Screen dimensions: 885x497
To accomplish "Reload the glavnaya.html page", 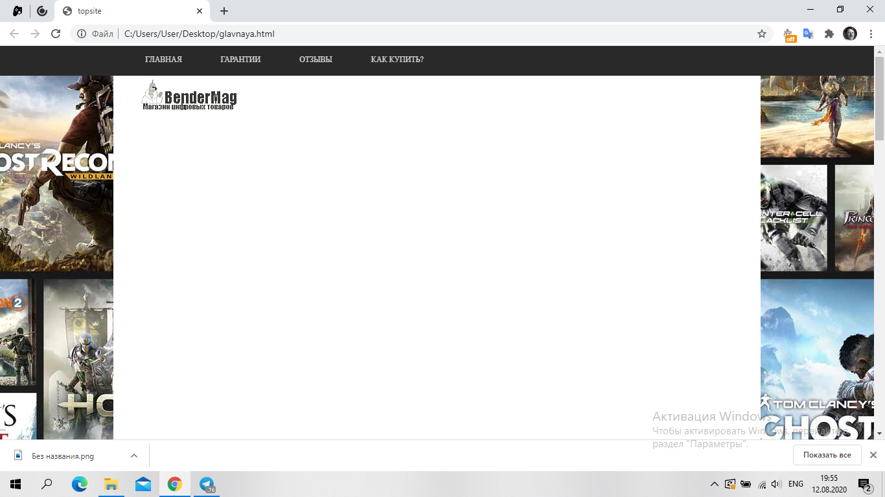I will tap(56, 34).
